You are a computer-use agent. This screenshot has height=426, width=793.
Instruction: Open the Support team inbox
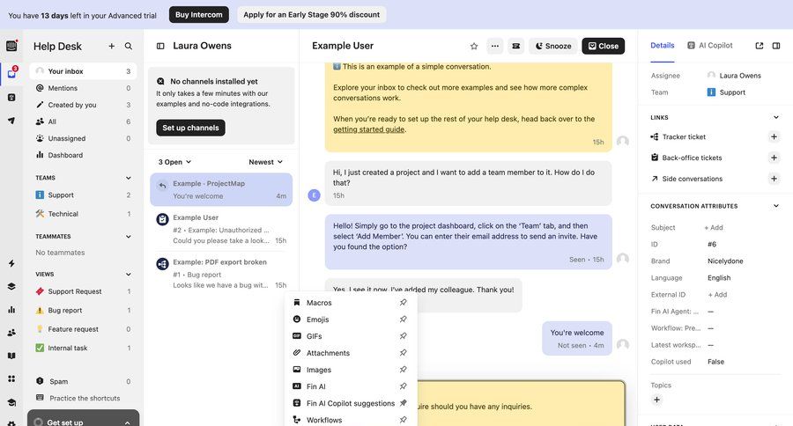[x=83, y=195]
